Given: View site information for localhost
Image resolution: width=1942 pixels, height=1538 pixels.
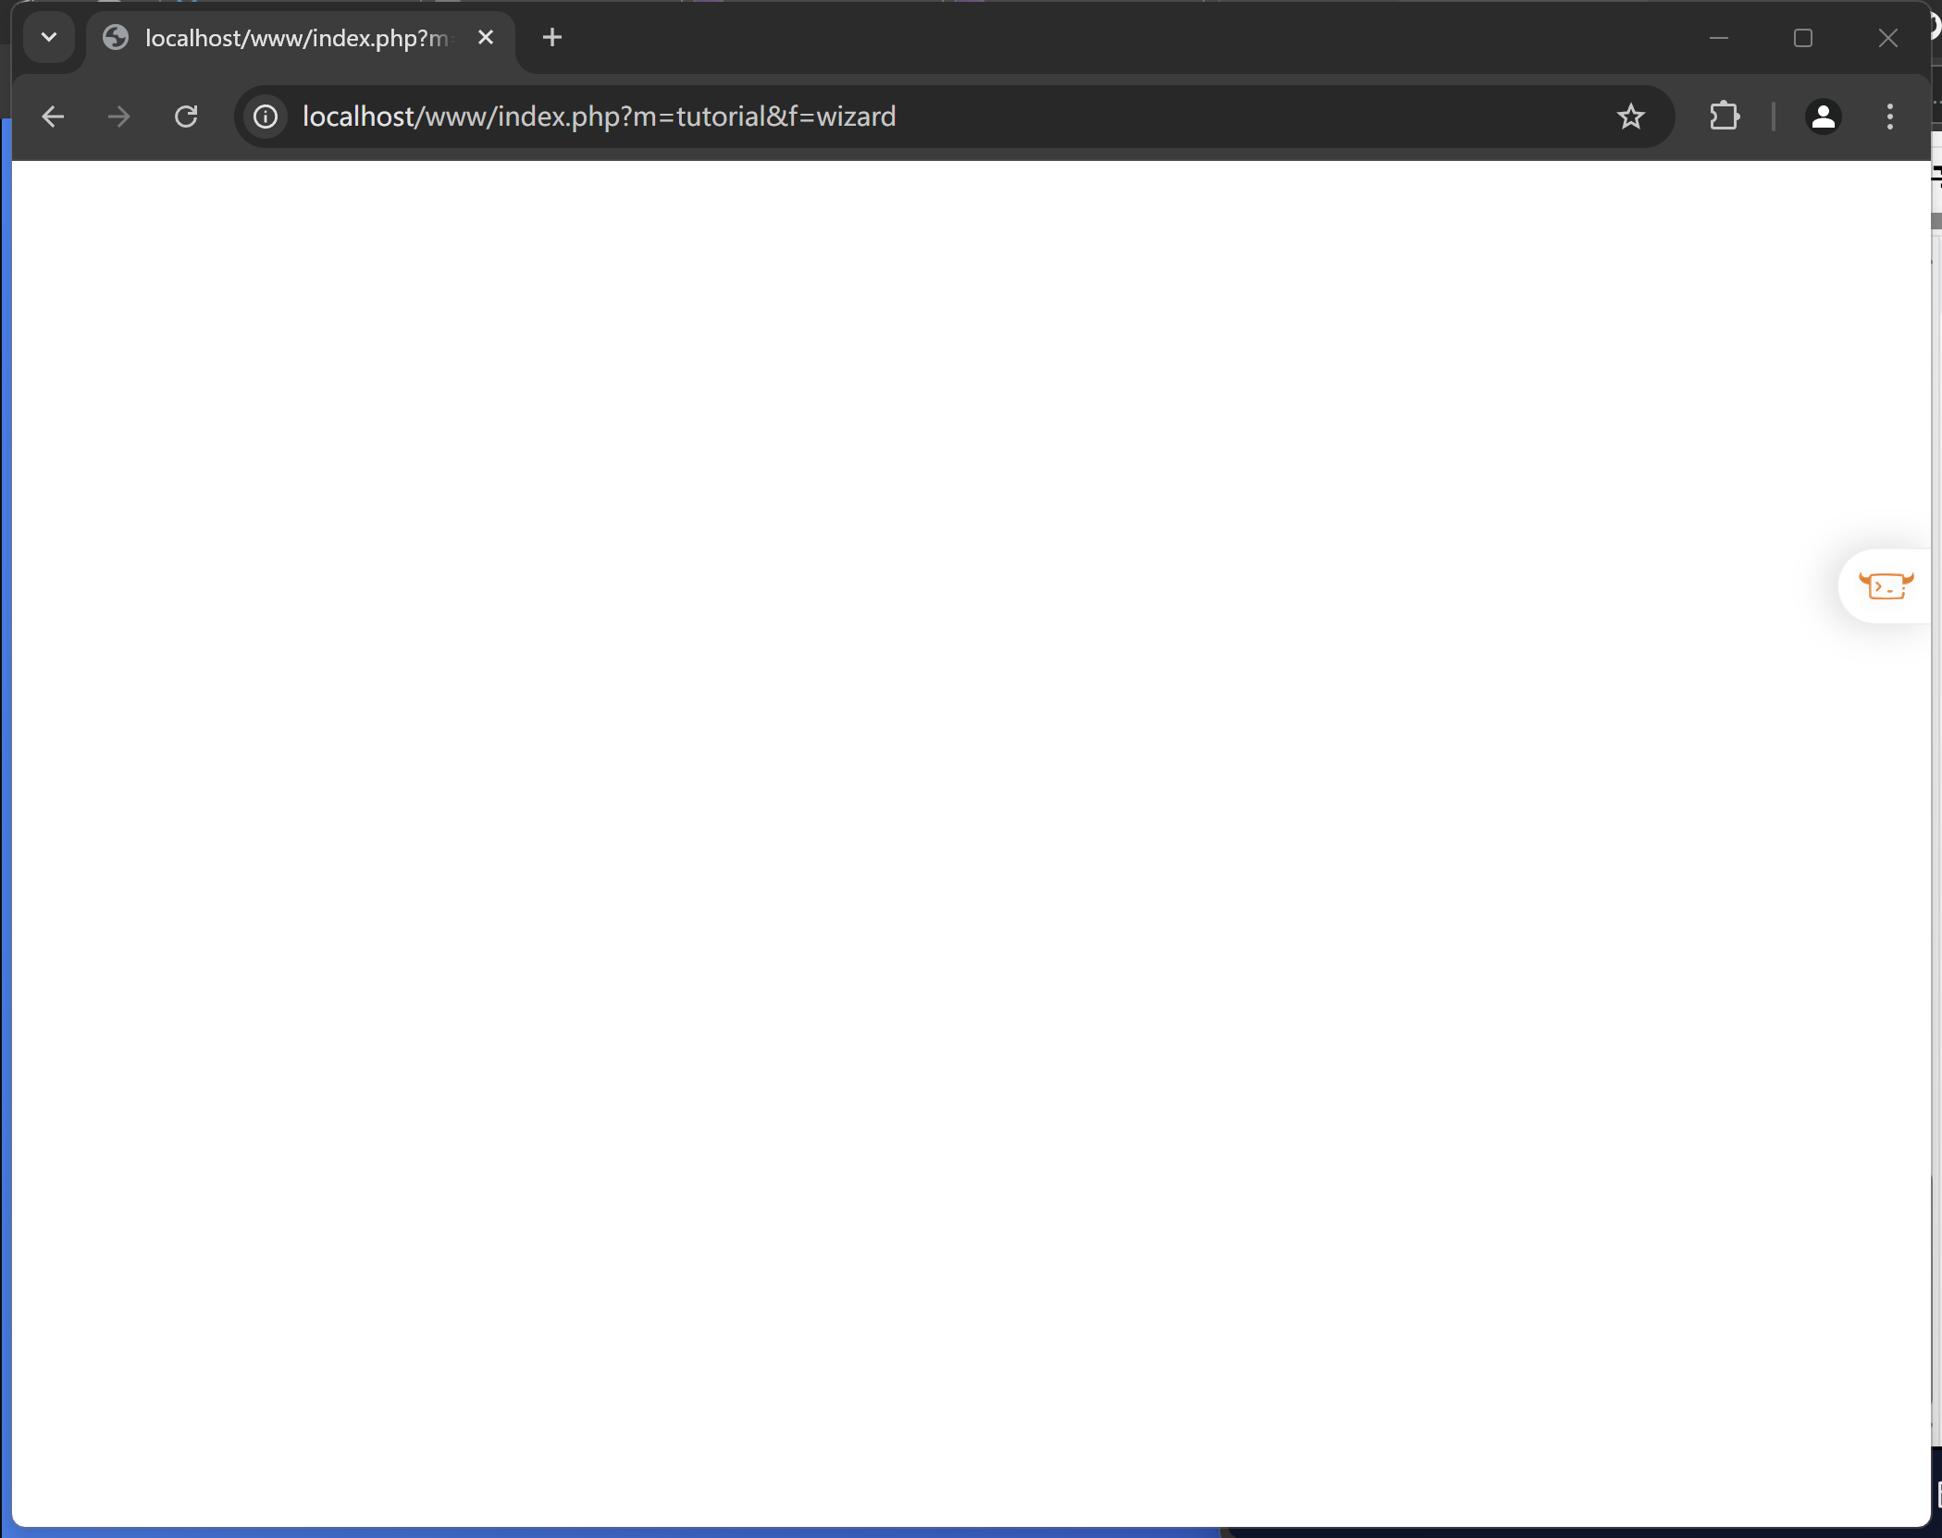Looking at the screenshot, I should [x=266, y=117].
